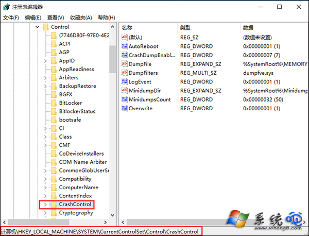Click the DWORD icon for AutoReboot
The image size is (309, 236).
click(124, 46)
